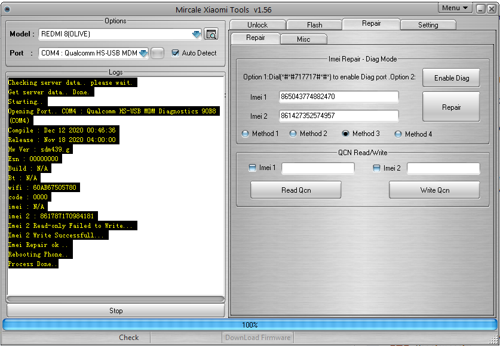Click the 100% progress bar
500x346 pixels.
point(250,325)
